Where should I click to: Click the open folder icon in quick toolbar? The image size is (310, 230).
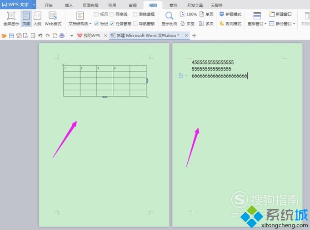[4, 36]
